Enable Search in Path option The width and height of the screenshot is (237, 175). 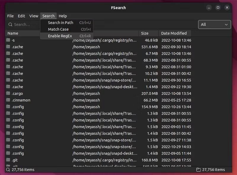click(x=60, y=22)
